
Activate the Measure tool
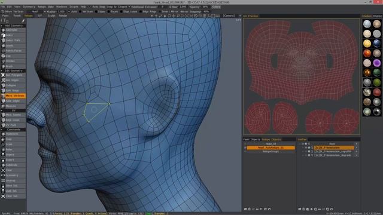(13, 106)
